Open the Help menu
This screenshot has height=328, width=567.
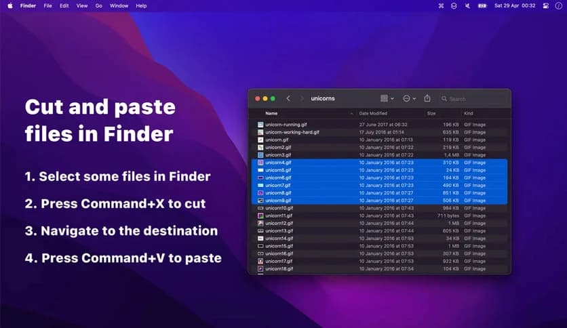[x=141, y=6]
